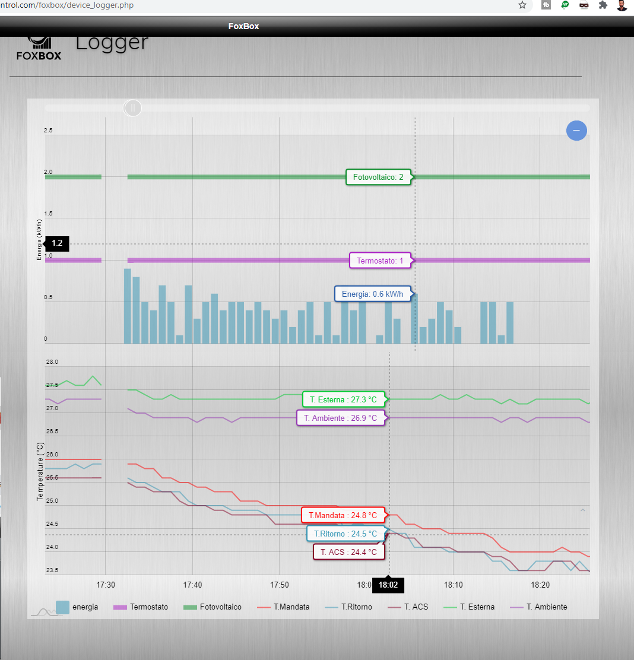
Task: Click the fb extension icon in the toolbar
Action: coord(546,5)
